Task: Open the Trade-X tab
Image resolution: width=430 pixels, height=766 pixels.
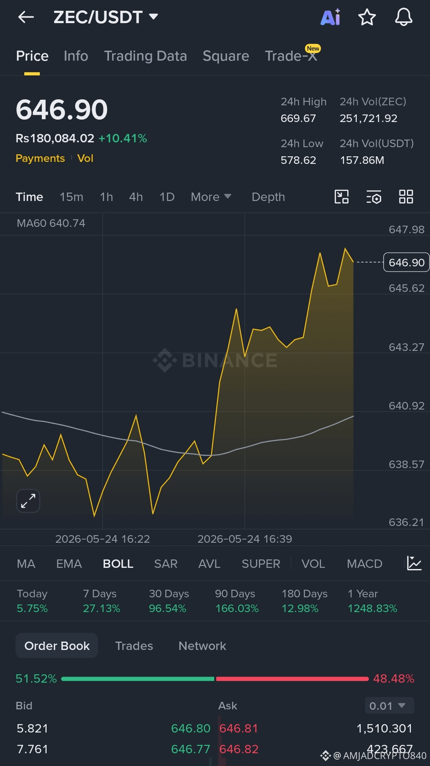Action: point(292,55)
